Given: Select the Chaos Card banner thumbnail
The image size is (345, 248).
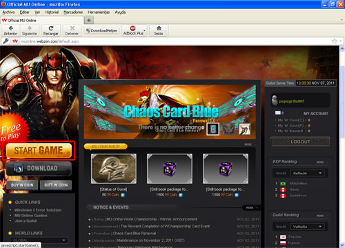Looking at the screenshot, I should (213, 129).
